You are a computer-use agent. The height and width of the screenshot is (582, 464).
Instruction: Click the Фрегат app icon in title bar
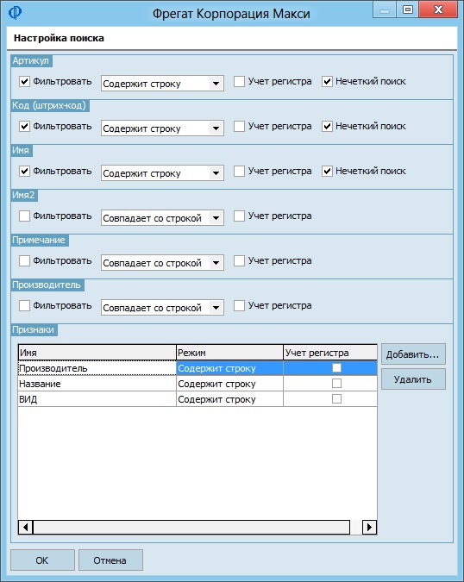(15, 13)
